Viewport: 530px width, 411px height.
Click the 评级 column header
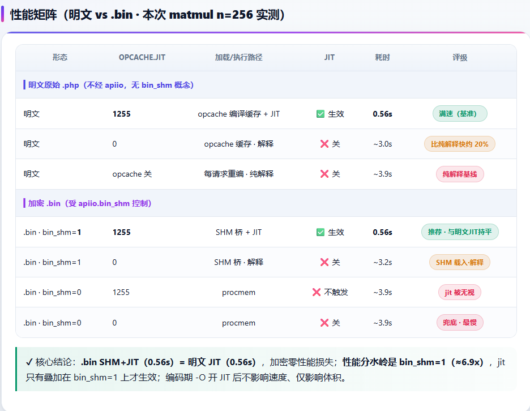pyautogui.click(x=460, y=57)
